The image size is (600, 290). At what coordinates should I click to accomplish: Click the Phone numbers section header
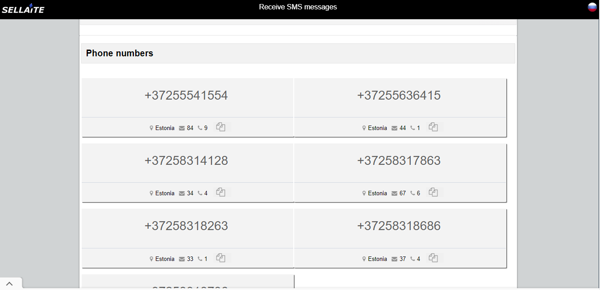click(x=120, y=53)
